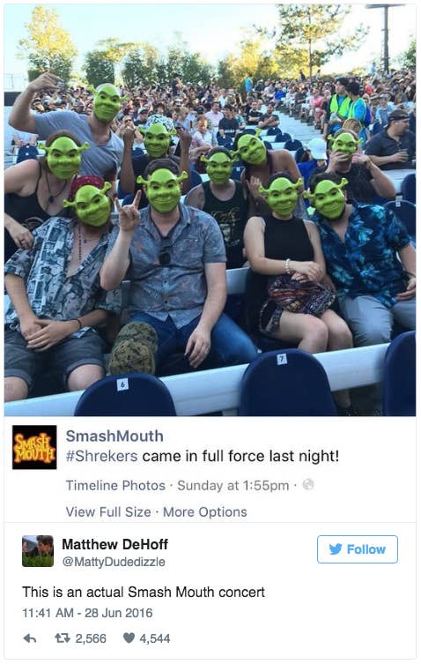This screenshot has width=421, height=664.
Task: Open the Smash Mouth logo avatar
Action: (34, 447)
